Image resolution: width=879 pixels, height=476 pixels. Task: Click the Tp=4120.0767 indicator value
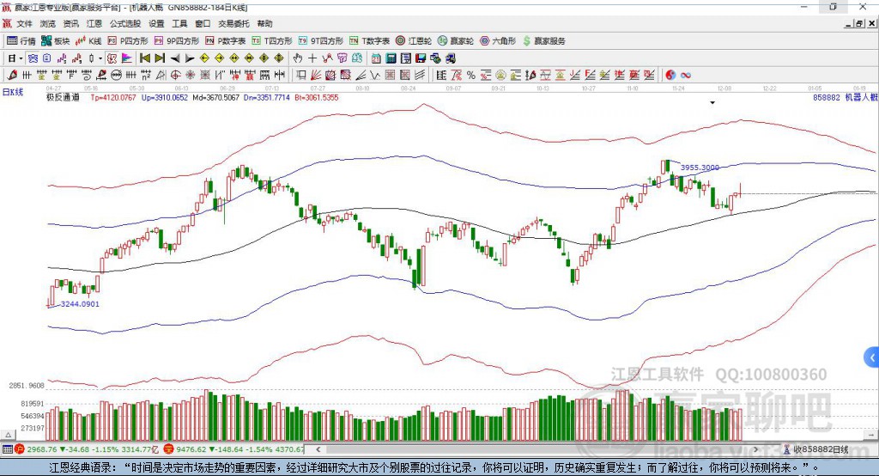(x=113, y=97)
